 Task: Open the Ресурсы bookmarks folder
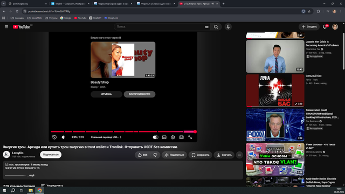pos(51,18)
